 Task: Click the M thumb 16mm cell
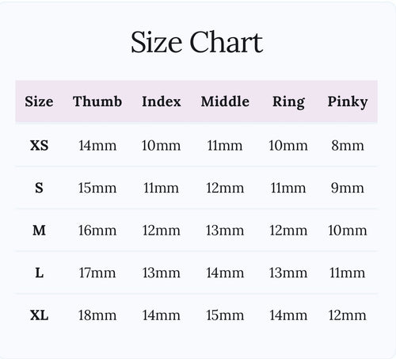(97, 231)
